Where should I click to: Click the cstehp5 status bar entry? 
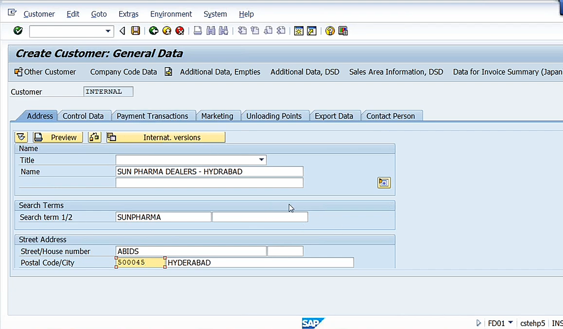click(532, 323)
